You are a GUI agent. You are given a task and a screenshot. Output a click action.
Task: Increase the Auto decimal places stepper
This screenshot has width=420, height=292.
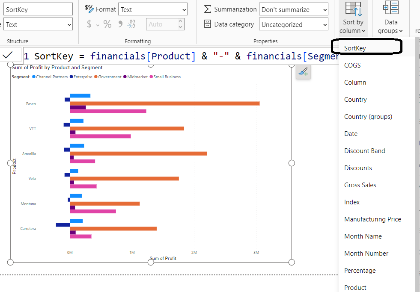(x=180, y=21)
